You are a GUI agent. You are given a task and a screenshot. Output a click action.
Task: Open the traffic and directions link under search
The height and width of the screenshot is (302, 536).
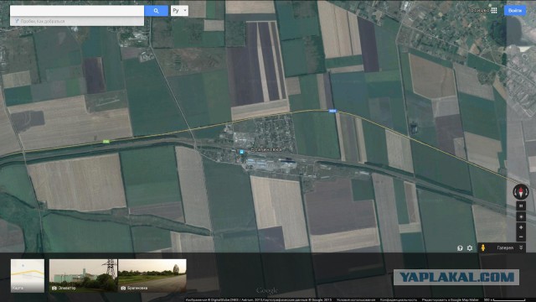pyautogui.click(x=43, y=21)
